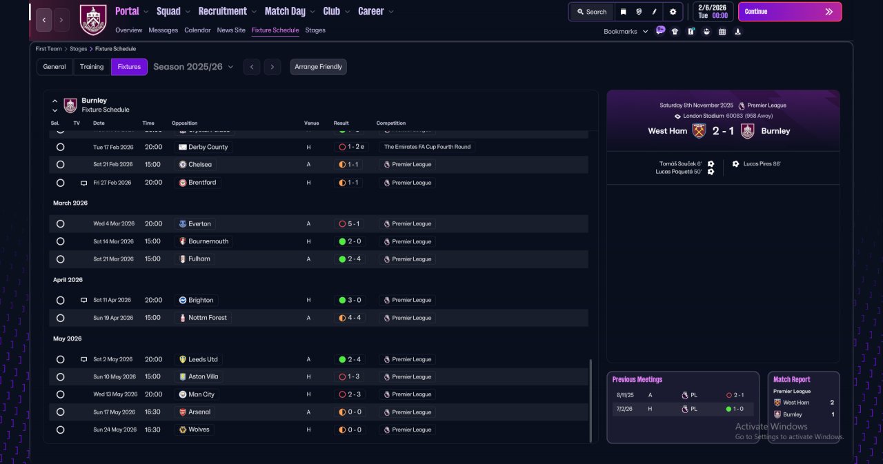Go to previous season with left chevron

(252, 67)
